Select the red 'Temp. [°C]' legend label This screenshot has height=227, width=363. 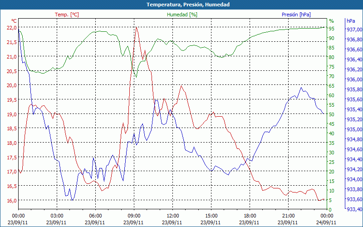pos(67,15)
